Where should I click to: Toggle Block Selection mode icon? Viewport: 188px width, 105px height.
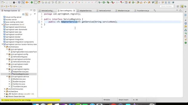166,2
